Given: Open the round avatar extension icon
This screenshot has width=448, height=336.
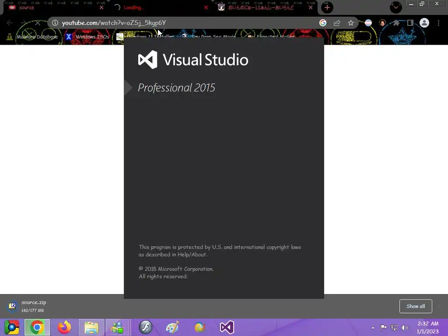Looking at the screenshot, I should (382, 23).
